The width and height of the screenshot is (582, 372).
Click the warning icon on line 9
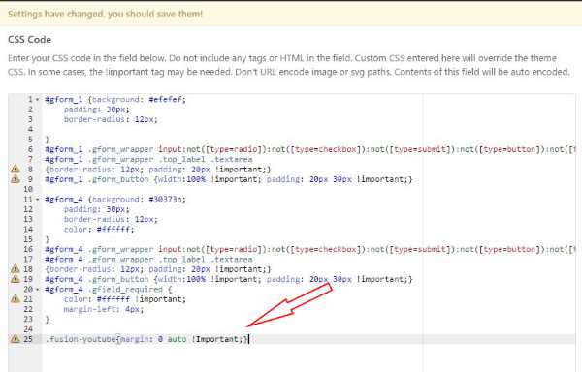[15, 179]
